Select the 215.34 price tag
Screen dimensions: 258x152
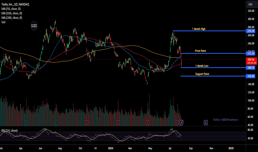pyautogui.click(x=251, y=54)
